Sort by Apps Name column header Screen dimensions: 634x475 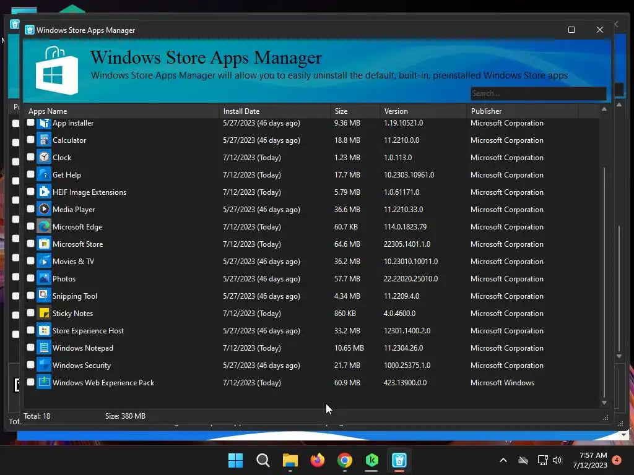121,111
